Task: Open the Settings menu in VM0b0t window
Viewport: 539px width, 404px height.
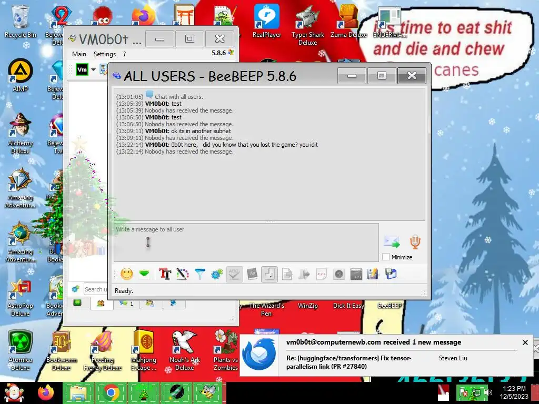Action: click(105, 54)
